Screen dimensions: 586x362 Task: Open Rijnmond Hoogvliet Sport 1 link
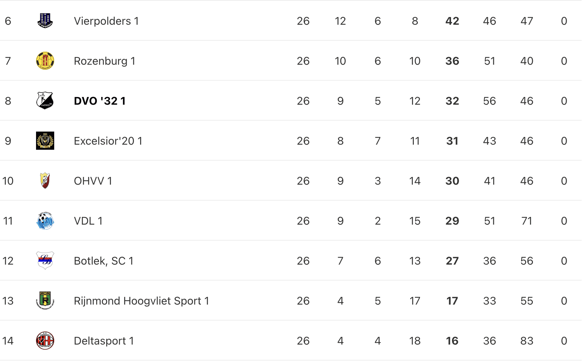pyautogui.click(x=142, y=301)
